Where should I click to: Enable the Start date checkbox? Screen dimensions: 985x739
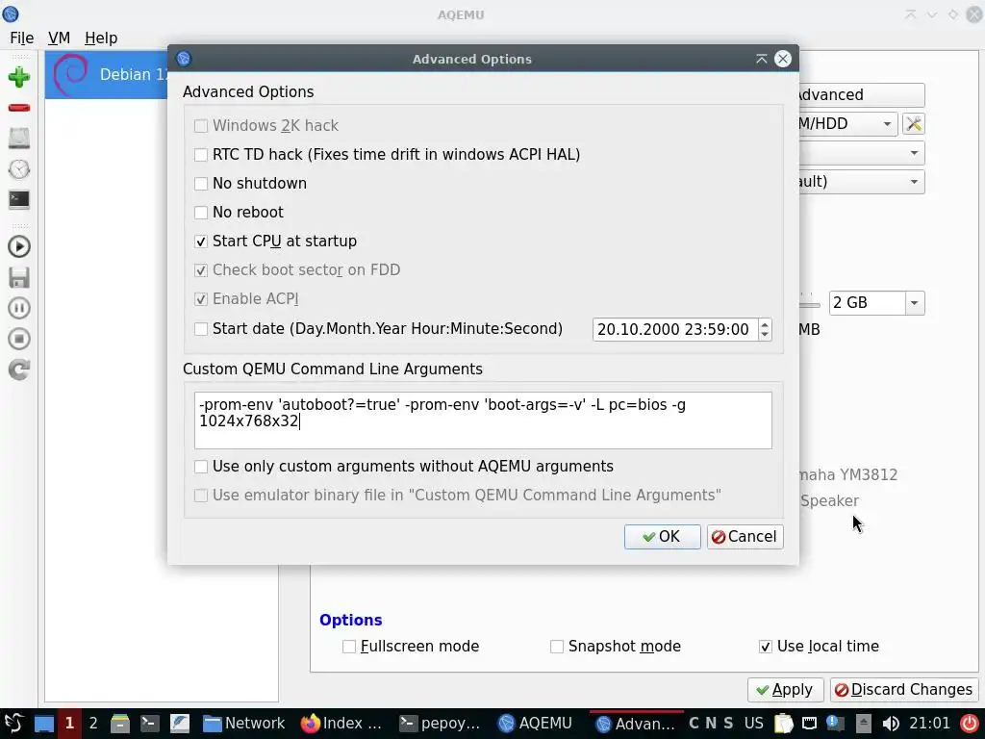click(x=201, y=329)
